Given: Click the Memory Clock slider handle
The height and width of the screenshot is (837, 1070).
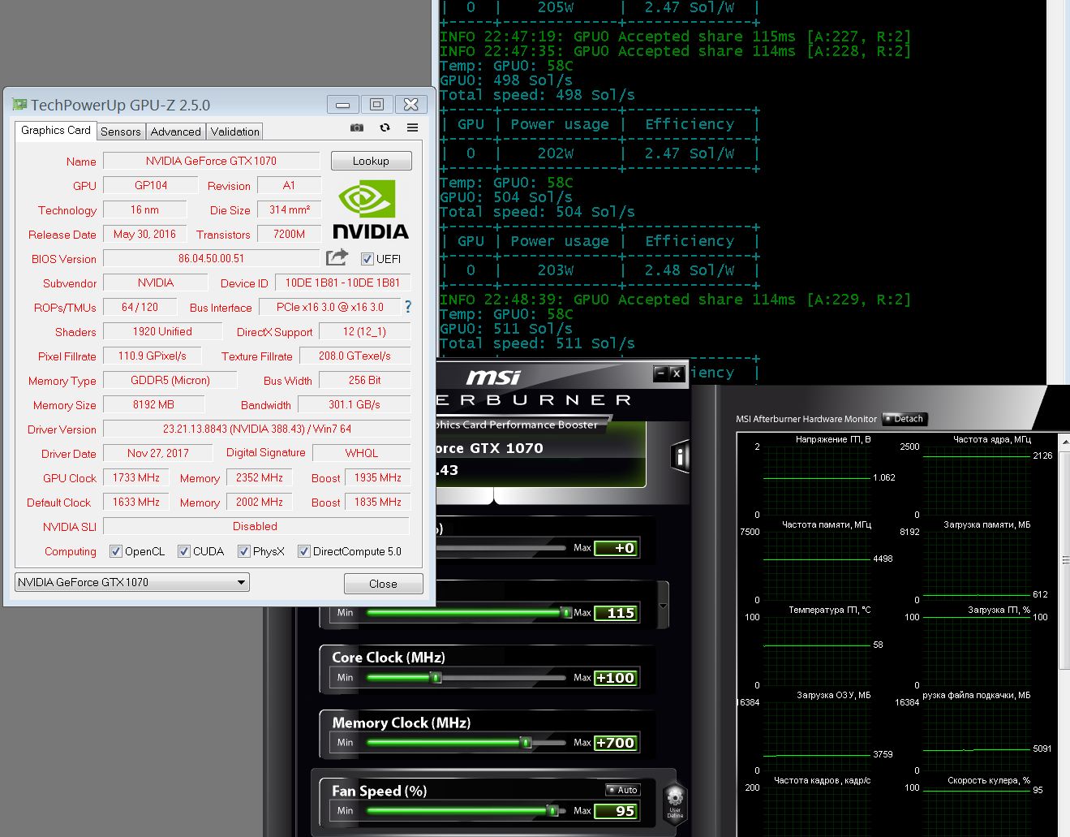Looking at the screenshot, I should coord(526,742).
